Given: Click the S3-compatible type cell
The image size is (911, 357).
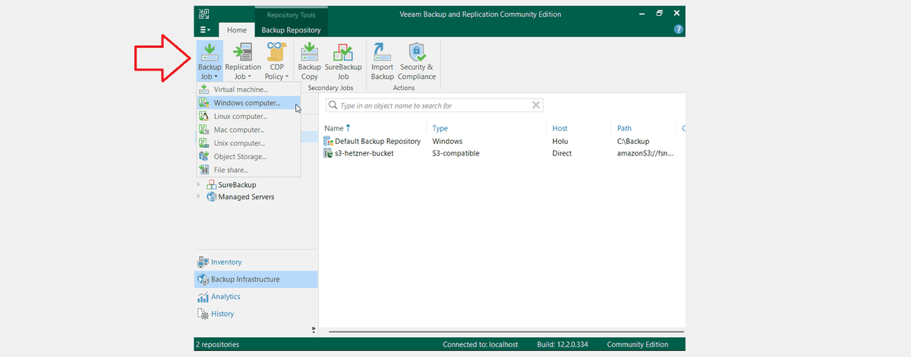Looking at the screenshot, I should click(x=455, y=153).
